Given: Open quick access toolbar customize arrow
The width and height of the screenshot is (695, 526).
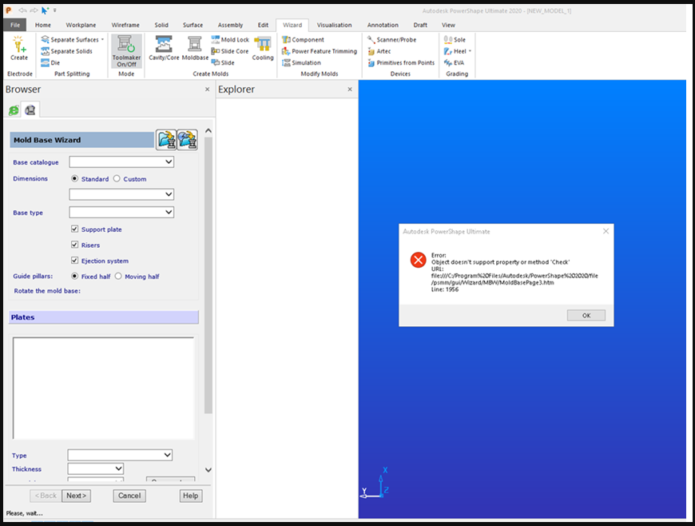Looking at the screenshot, I should [55, 10].
